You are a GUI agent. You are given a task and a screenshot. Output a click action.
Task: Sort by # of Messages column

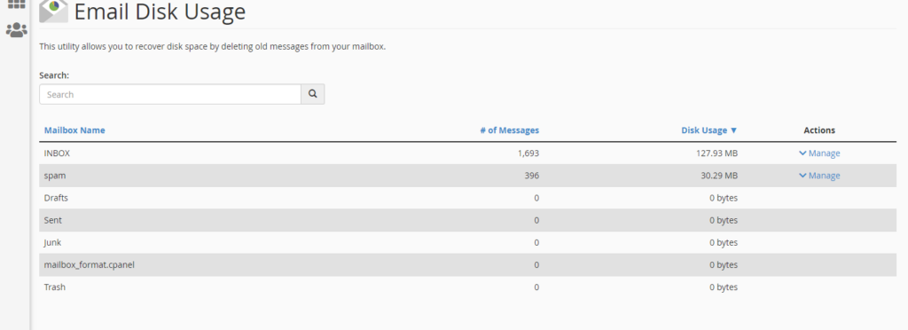(x=510, y=130)
